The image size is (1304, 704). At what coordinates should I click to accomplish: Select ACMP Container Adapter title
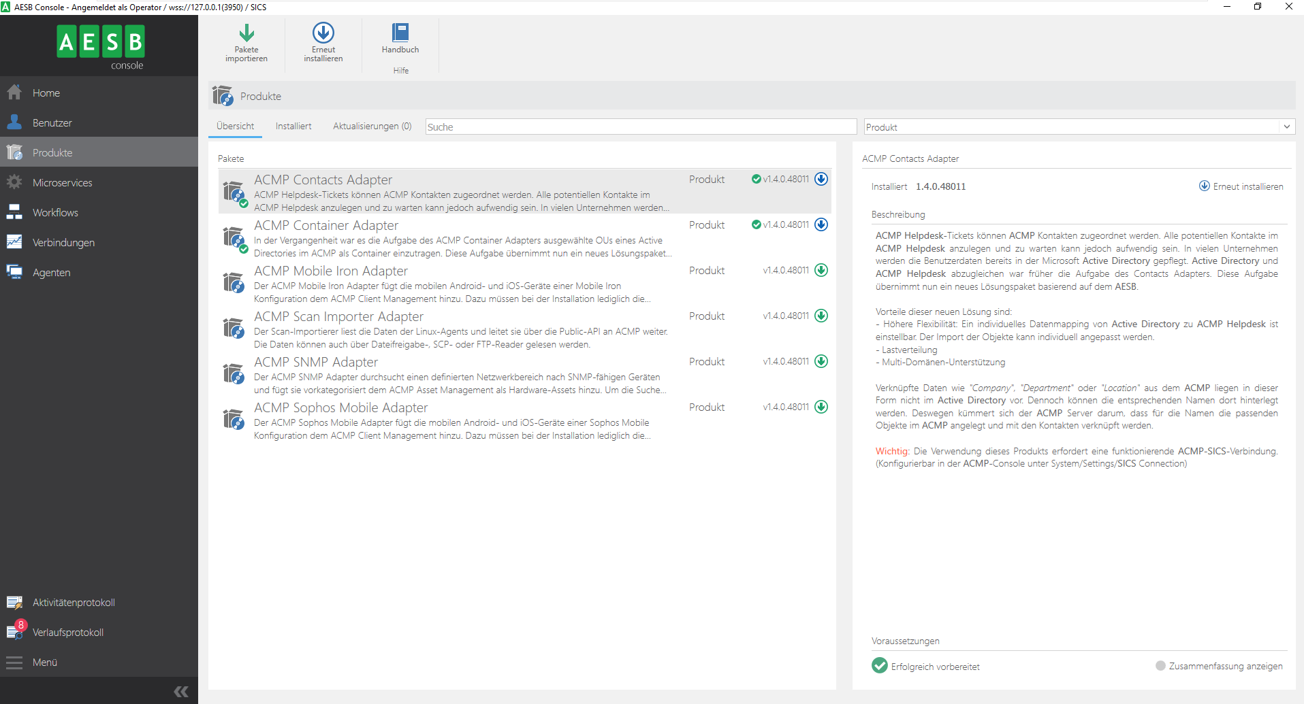pyautogui.click(x=326, y=225)
